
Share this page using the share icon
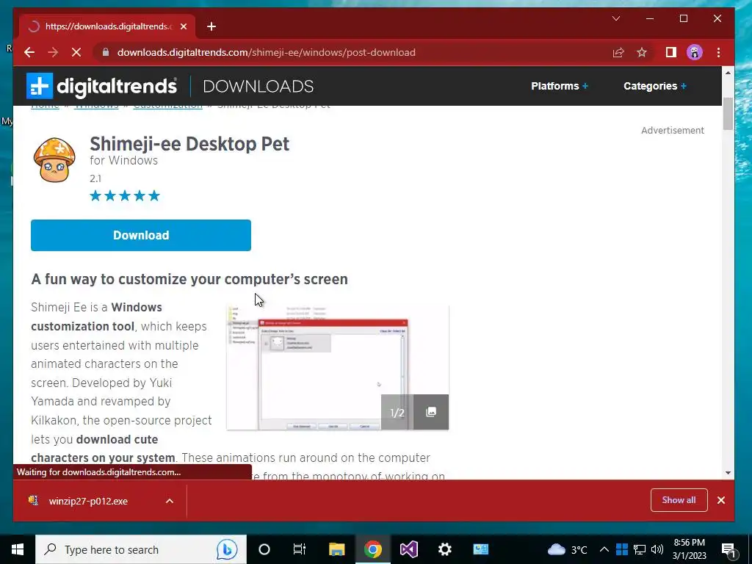pyautogui.click(x=618, y=52)
